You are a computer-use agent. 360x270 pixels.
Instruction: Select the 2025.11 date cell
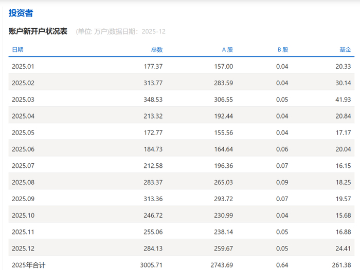[x=23, y=232]
